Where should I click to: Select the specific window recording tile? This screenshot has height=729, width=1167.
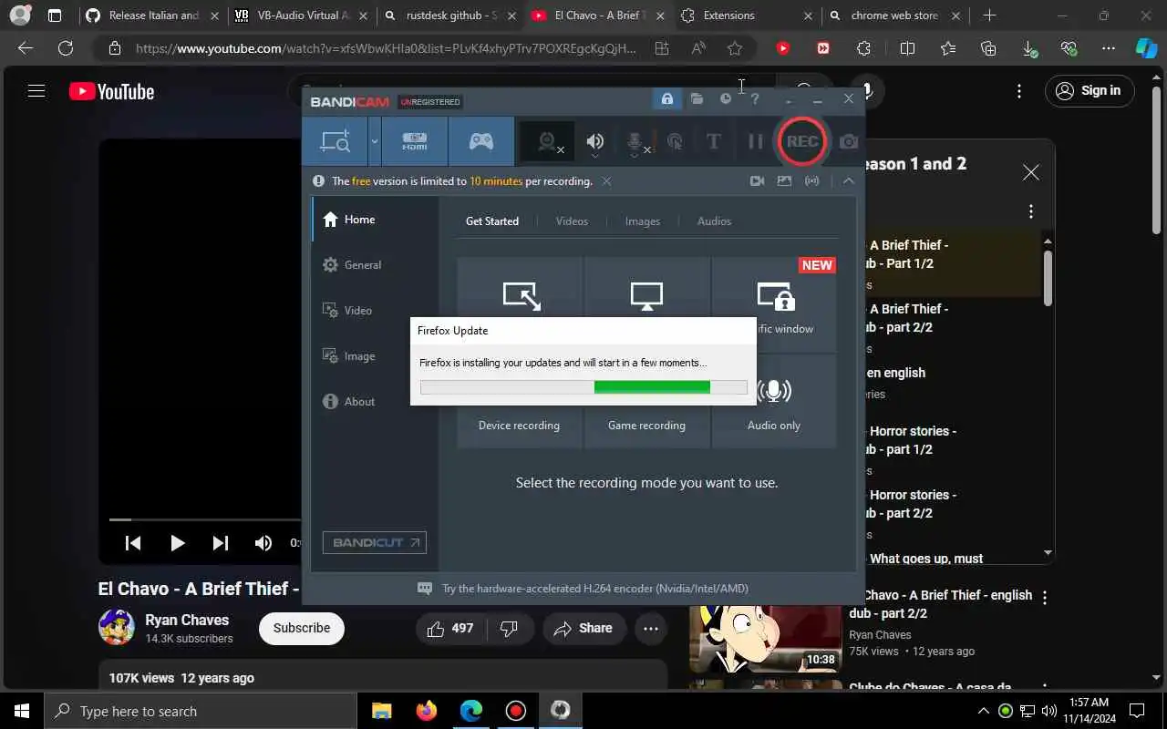coord(774,304)
